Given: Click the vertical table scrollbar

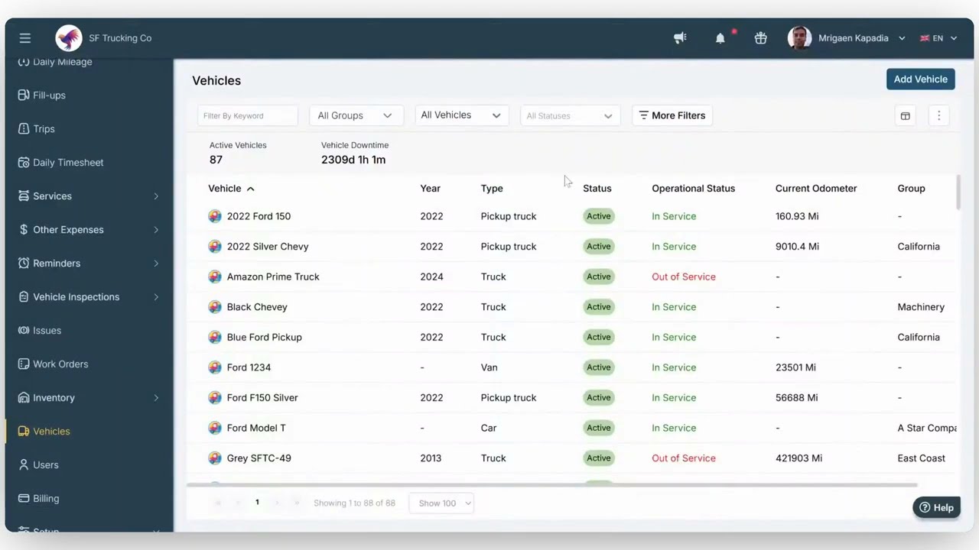Looking at the screenshot, I should click(x=958, y=191).
